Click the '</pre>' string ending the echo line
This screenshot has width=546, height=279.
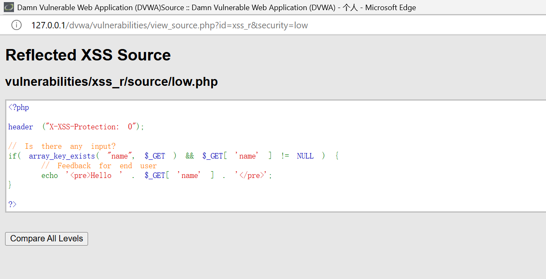click(x=252, y=175)
